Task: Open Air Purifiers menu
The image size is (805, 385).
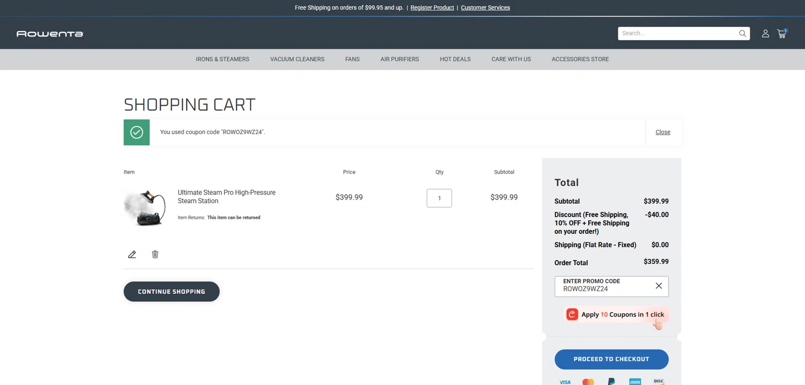Action: click(400, 59)
